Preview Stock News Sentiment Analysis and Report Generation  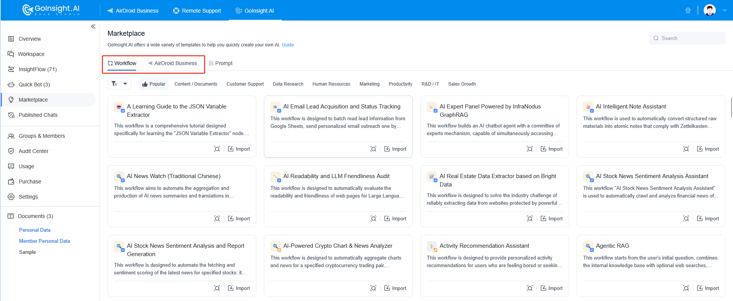click(x=217, y=288)
